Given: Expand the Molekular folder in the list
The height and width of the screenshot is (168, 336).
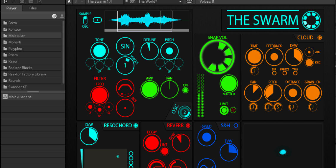Looking at the screenshot, I should pyautogui.click(x=17, y=36).
